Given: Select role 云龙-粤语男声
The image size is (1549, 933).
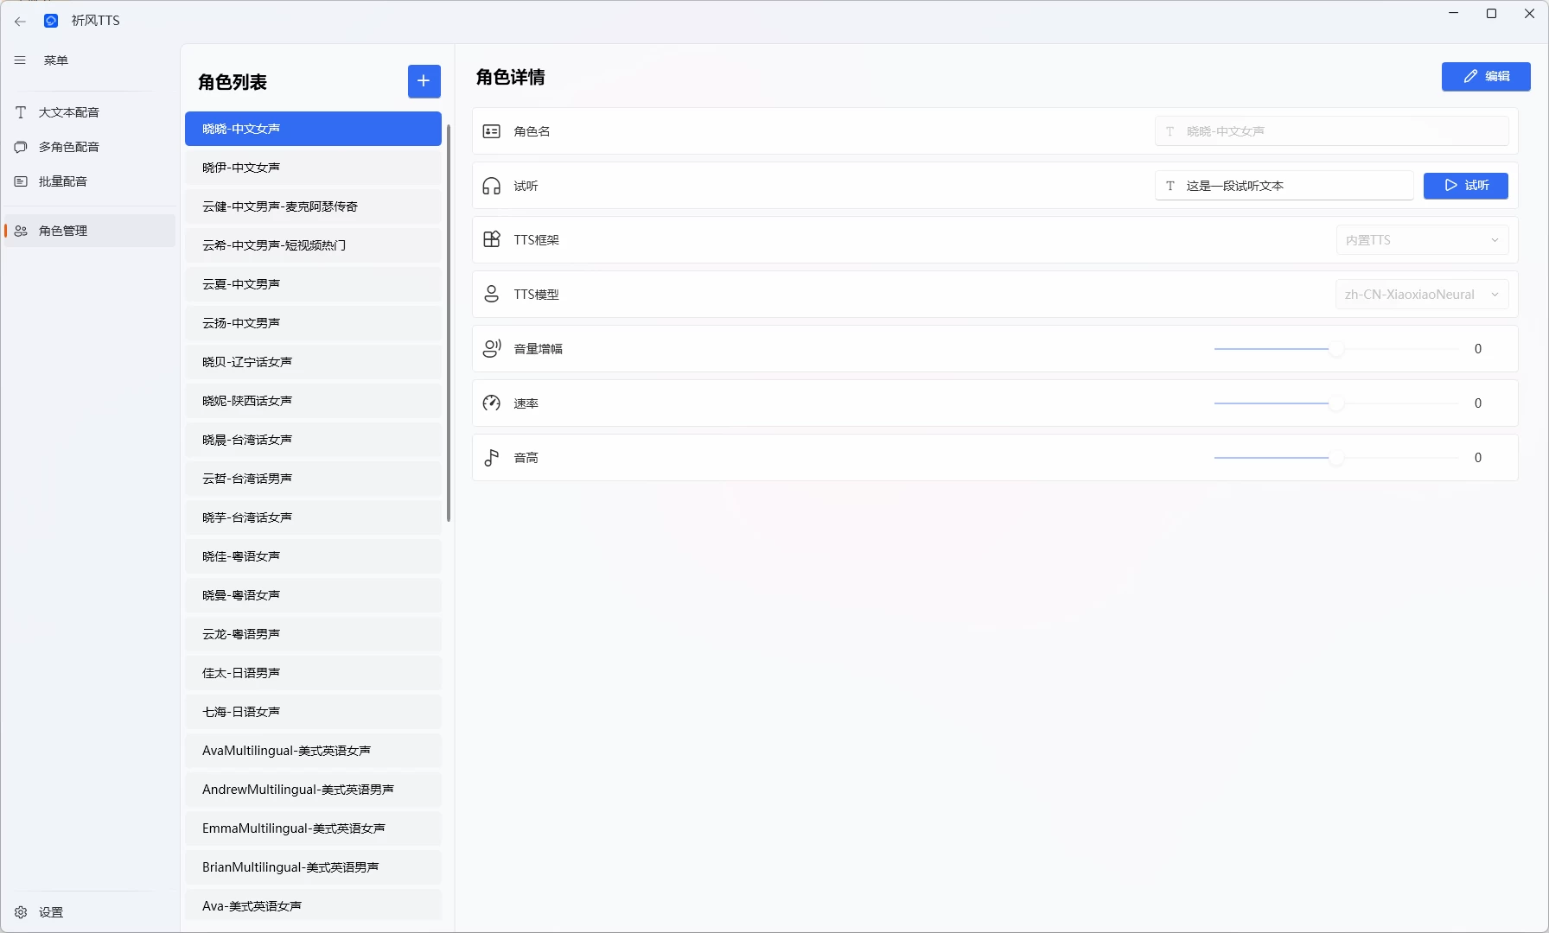Looking at the screenshot, I should [x=313, y=634].
